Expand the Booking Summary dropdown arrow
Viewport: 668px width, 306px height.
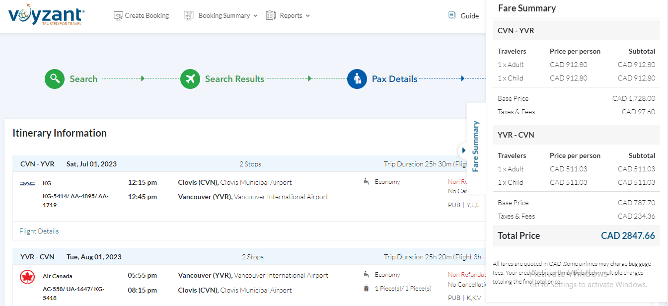point(256,16)
